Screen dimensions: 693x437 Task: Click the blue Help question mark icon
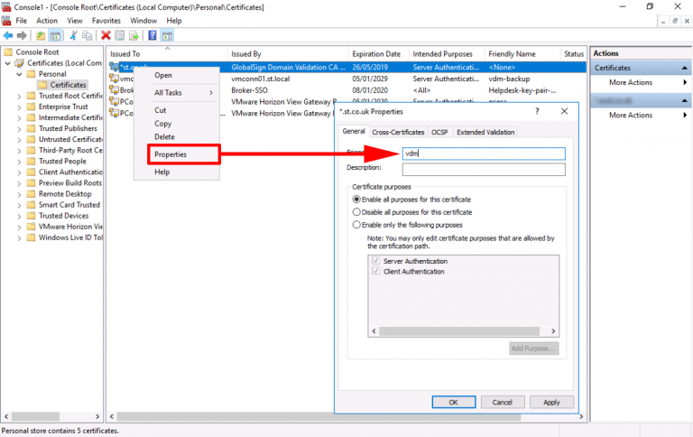pos(152,35)
